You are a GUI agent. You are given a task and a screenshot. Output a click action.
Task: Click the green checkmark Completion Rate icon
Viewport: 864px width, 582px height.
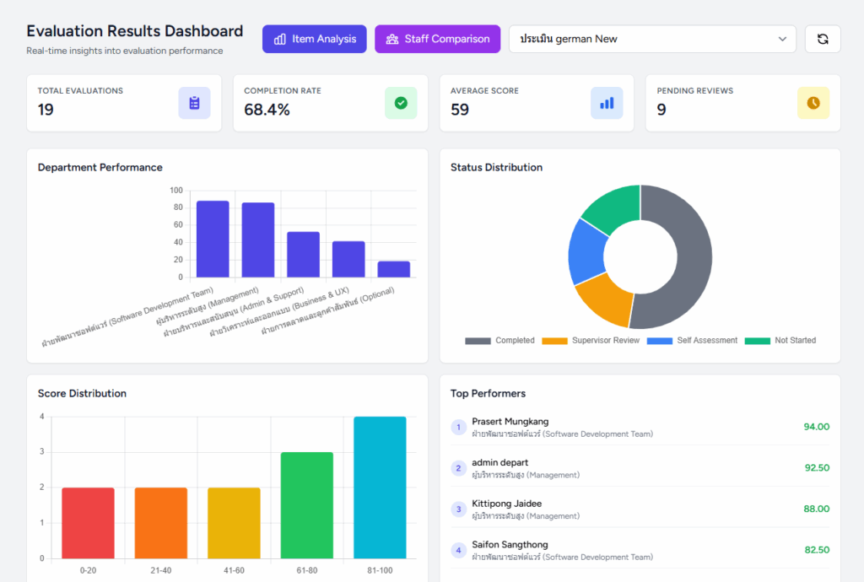(401, 103)
